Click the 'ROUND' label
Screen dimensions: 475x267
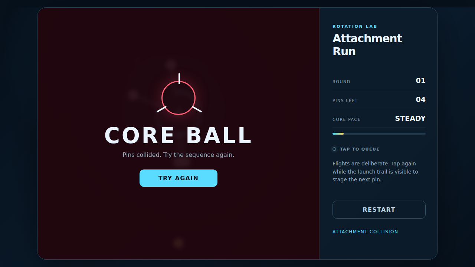[341, 82]
